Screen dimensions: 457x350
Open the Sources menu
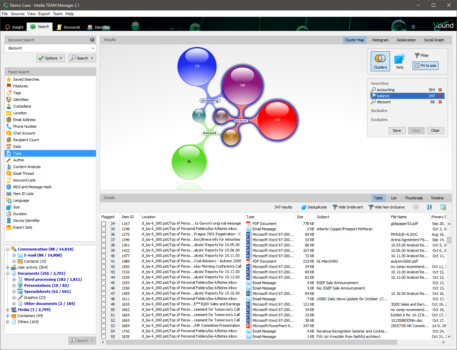click(x=18, y=14)
